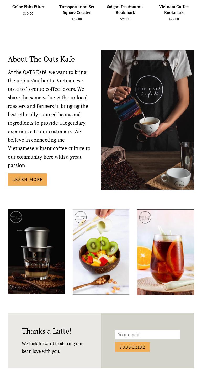This screenshot has height=388, width=202.
Task: Click the logo watermark on the fruit bowl photo
Action: click(81, 217)
